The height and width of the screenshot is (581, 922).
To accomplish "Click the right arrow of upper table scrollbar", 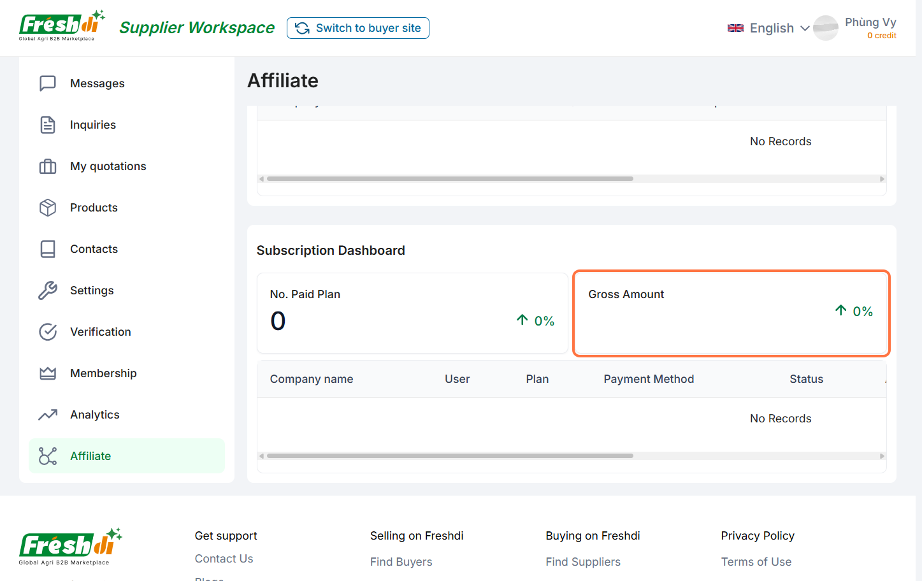I will coord(882,179).
